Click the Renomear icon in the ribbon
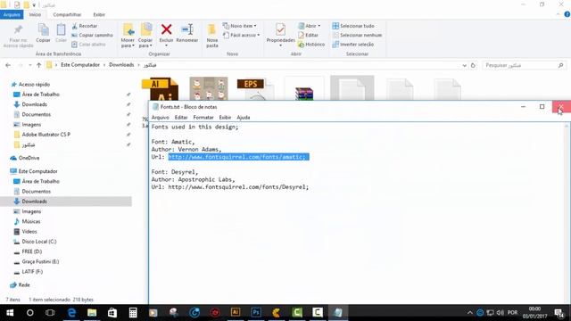 point(187,29)
